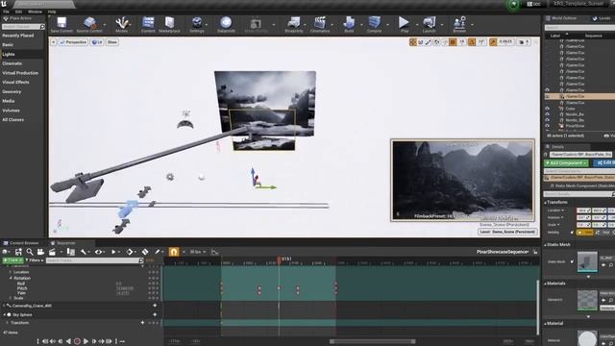This screenshot has width=615, height=346.
Task: Open the Window menu
Action: pos(35,12)
